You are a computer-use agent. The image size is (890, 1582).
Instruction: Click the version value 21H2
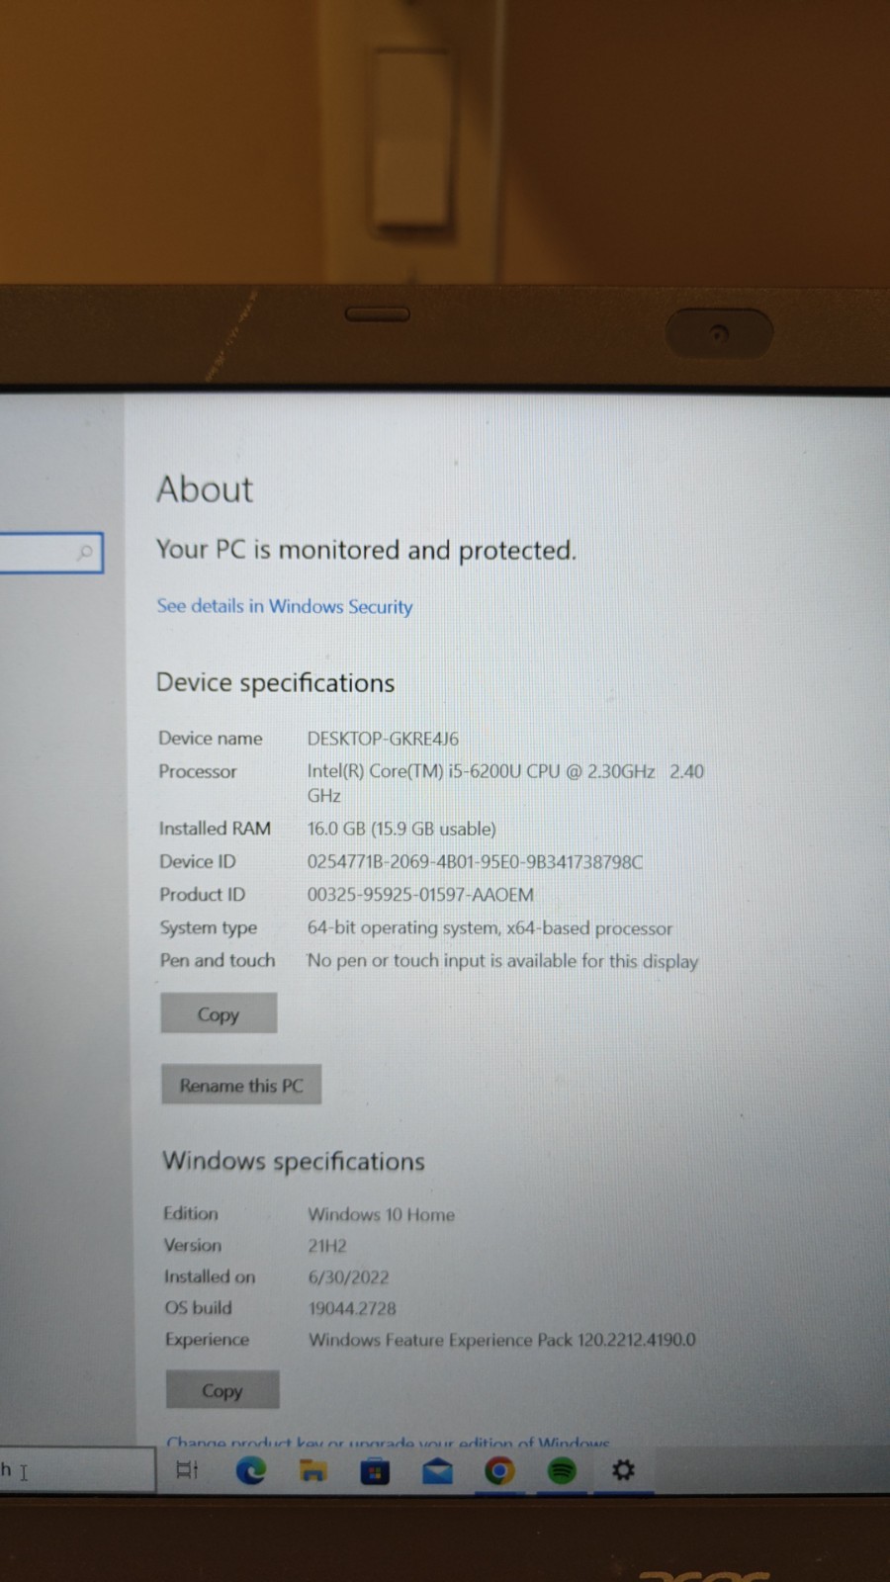point(327,1246)
